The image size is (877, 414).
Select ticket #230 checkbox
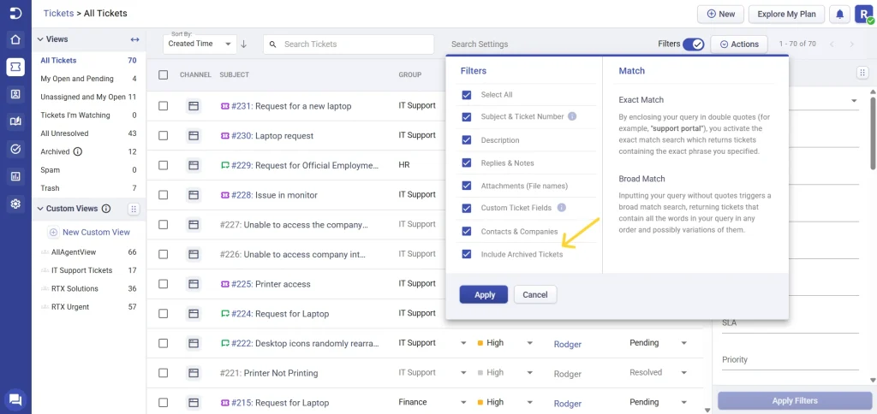[164, 136]
